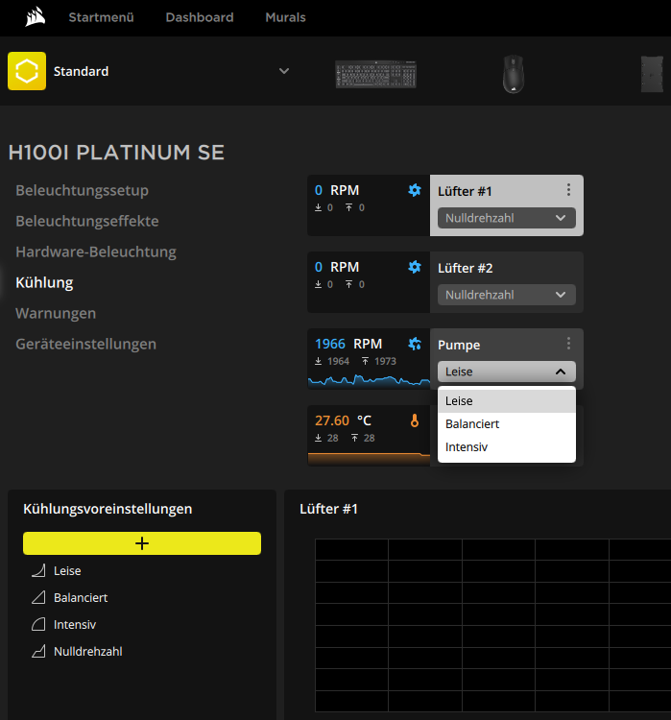Click the fan icon for Lüfter #1
The height and width of the screenshot is (720, 671).
point(415,190)
